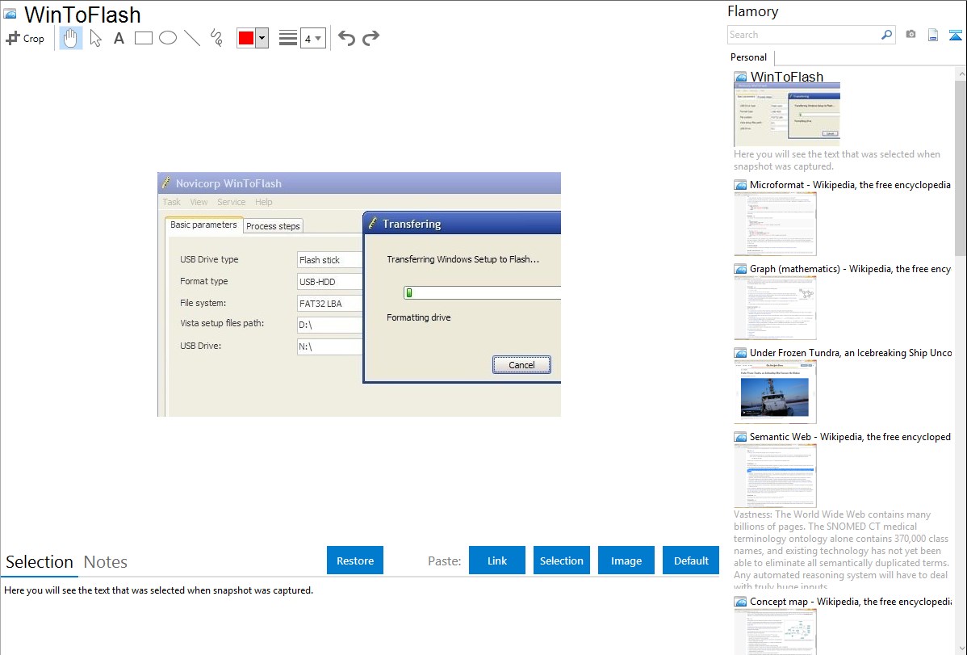
Task: Click the line thickness icon
Action: coord(288,38)
